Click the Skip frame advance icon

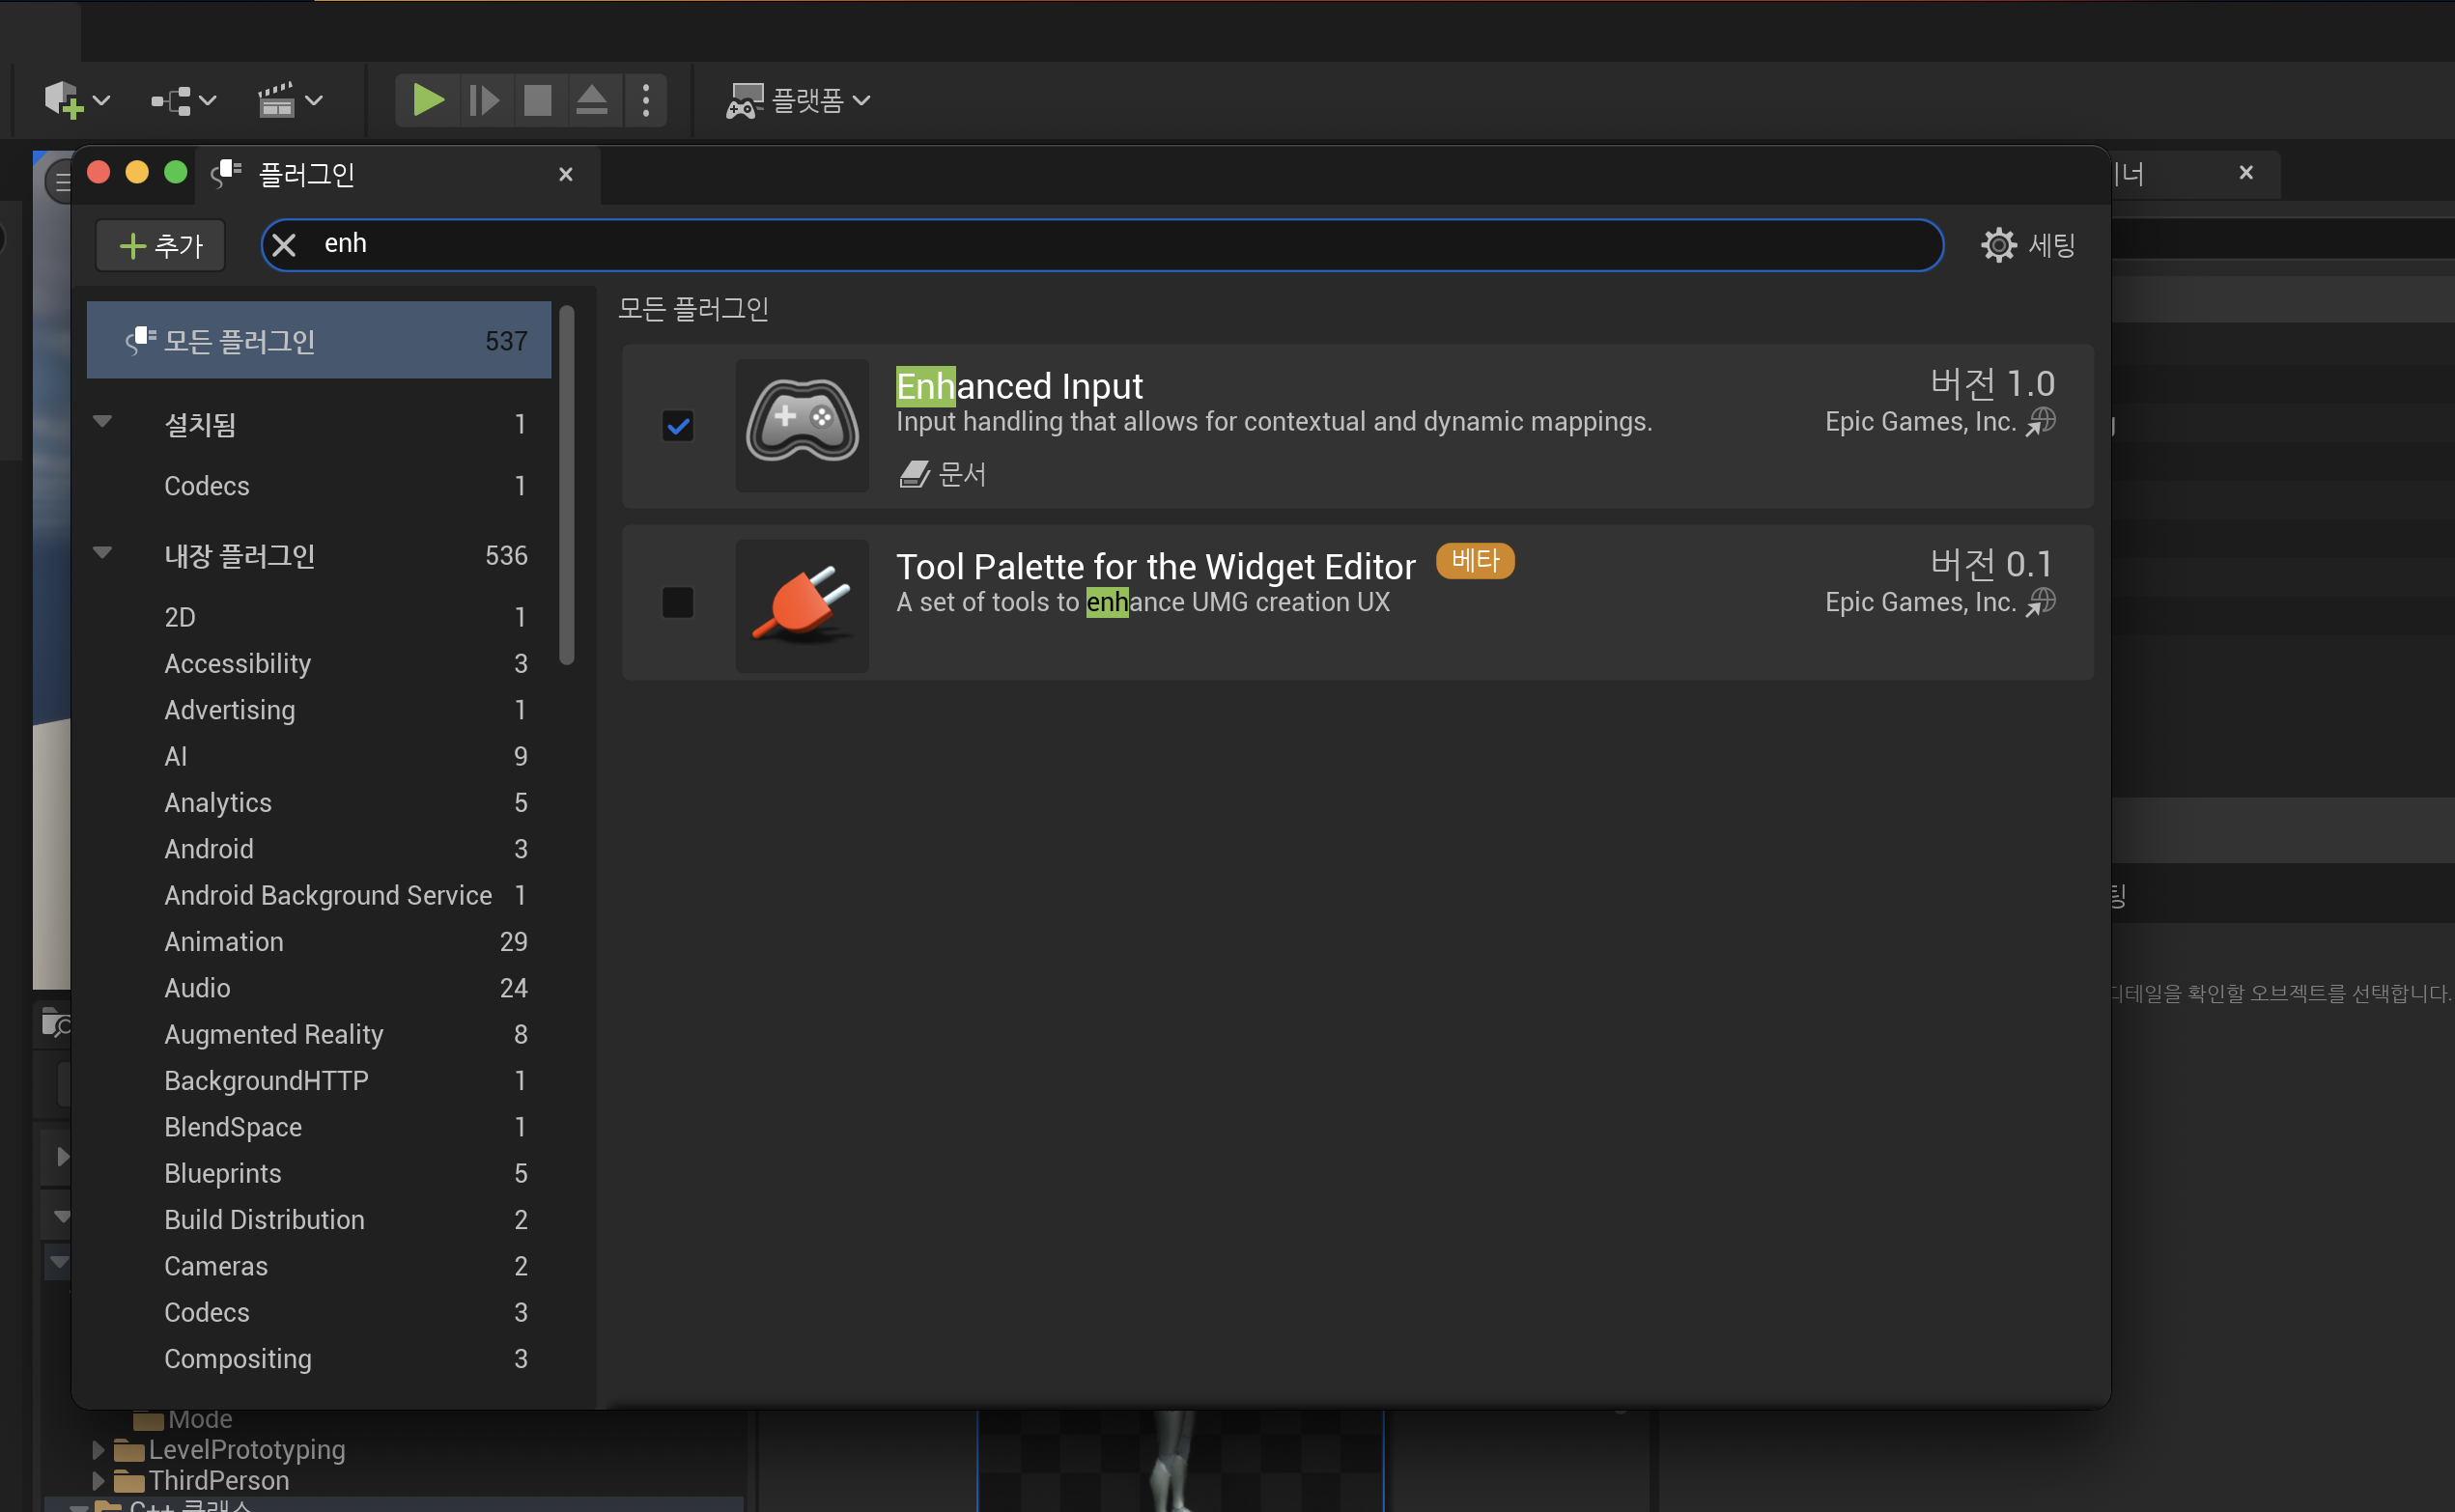pyautogui.click(x=484, y=100)
